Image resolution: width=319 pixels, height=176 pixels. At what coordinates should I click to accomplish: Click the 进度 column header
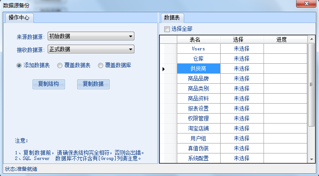(285, 39)
